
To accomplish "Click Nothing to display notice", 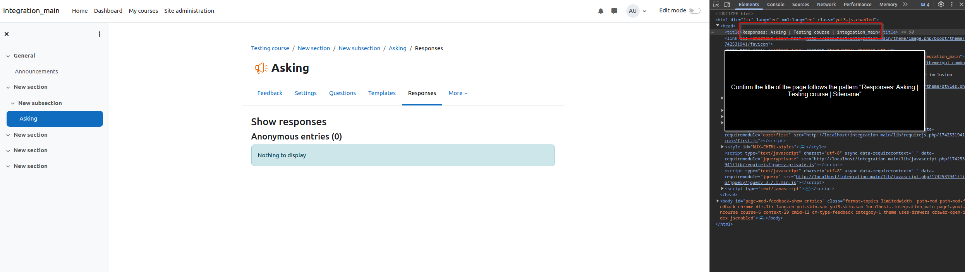I will point(403,155).
